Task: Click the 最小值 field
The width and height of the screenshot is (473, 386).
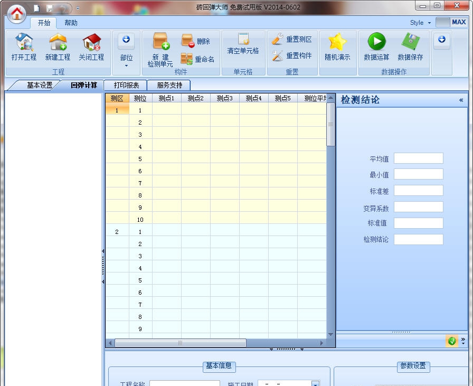Action: coord(419,174)
